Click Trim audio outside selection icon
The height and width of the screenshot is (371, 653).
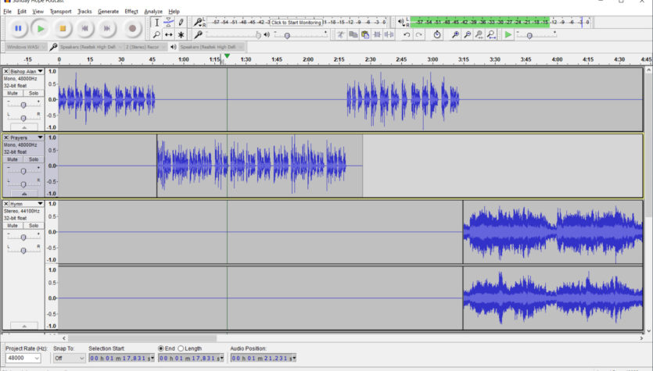[x=377, y=35]
